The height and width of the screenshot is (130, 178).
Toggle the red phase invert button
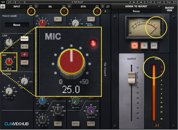[x=24, y=54]
